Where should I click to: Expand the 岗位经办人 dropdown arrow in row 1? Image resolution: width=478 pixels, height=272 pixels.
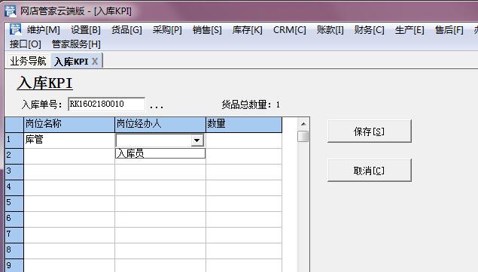pyautogui.click(x=197, y=141)
